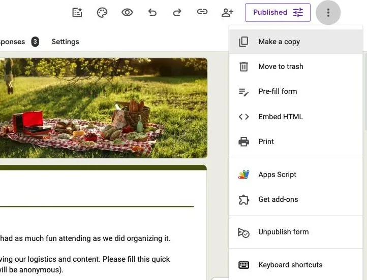Open Pre-fill form option

pyautogui.click(x=296, y=91)
